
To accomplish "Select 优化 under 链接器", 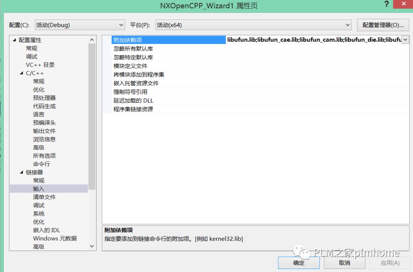I will click(x=39, y=222).
